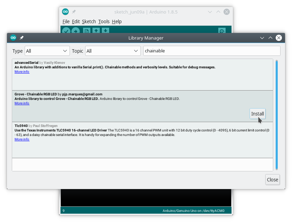The image size is (292, 222).
Task: Click the 'Arduino/Genuino Uno on /dev/ttyACM0' status text
Action: click(194, 211)
